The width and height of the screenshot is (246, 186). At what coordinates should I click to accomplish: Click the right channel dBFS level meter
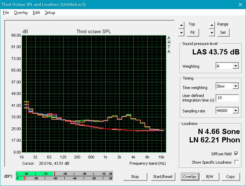[x=64, y=178]
